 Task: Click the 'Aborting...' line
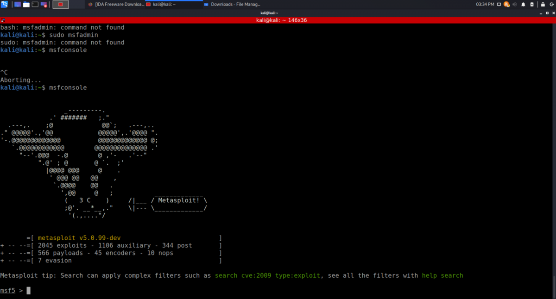[21, 80]
